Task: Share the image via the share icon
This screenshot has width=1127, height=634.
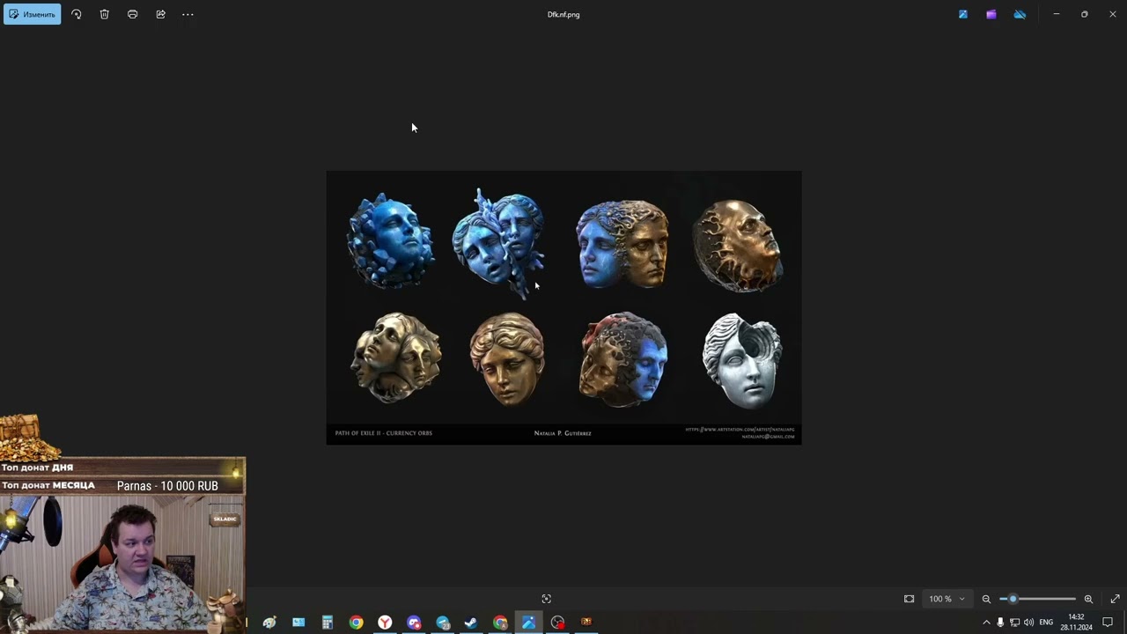Action: click(x=160, y=14)
